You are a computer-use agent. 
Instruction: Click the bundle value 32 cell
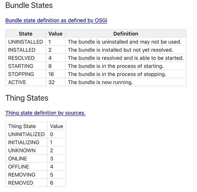56,82
